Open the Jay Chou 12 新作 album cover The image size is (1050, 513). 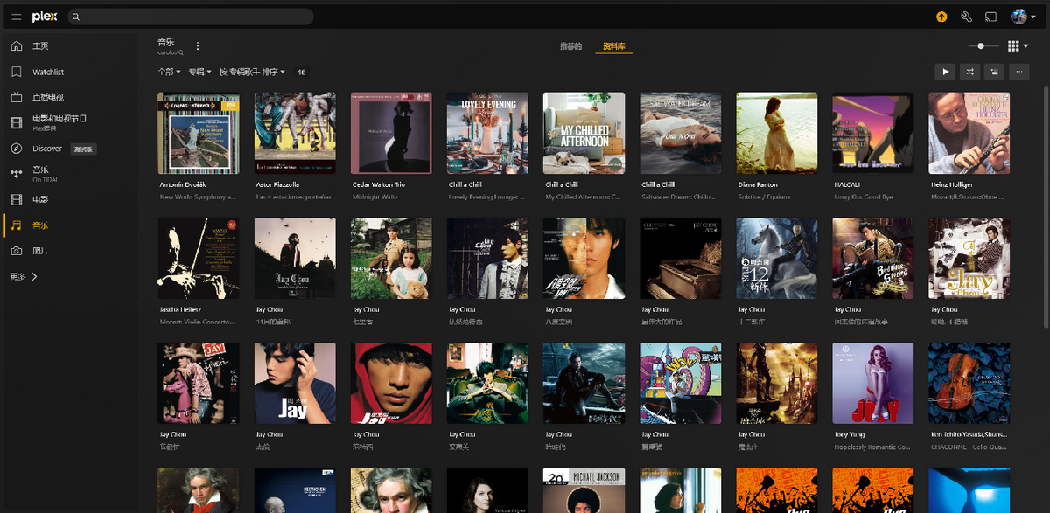click(777, 259)
